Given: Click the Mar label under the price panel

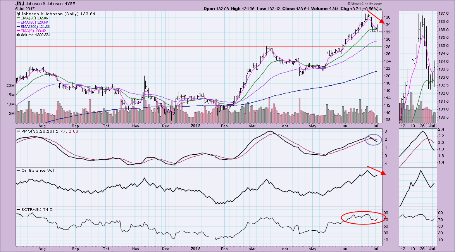Looking at the screenshot, I should click(x=252, y=126).
